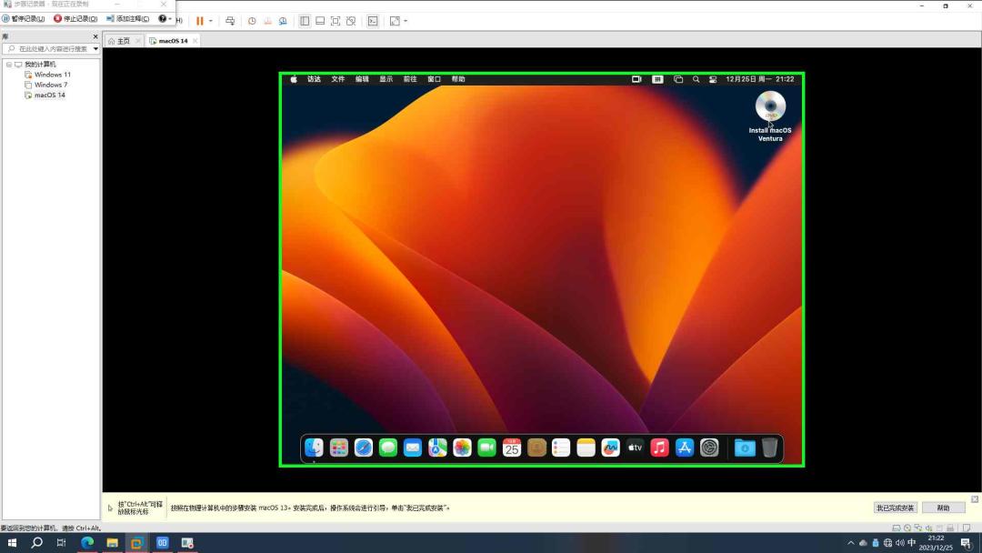Viewport: 982px width, 553px height.
Task: Switch to the 主页 tab
Action: click(121, 40)
